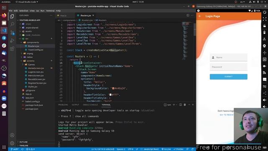Click the #e46a24 color swatch in code

tap(113, 89)
